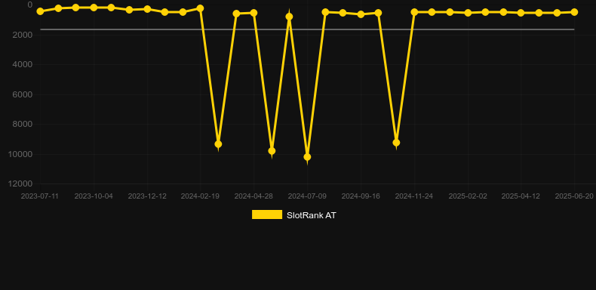Select the top data point above 2024-04-28
Screen dimensions: 596x290
point(253,13)
